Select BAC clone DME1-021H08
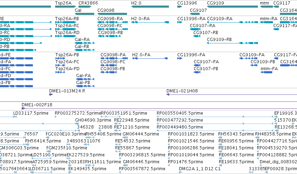Screen dimensions: 297x174 click(182, 91)
